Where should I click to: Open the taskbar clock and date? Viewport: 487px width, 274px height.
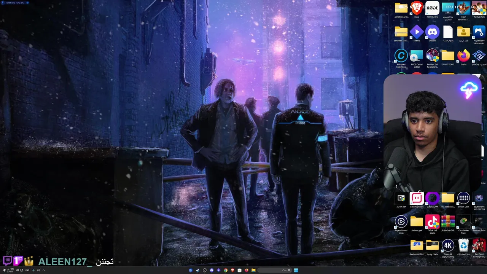coord(10,270)
